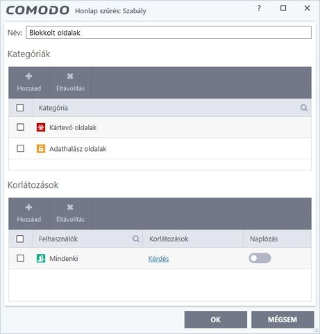Tick the Mindenki user checkbox
Image resolution: width=320 pixels, height=334 pixels.
tap(20, 258)
